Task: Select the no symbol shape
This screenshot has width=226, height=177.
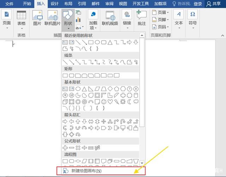Action: [84, 102]
